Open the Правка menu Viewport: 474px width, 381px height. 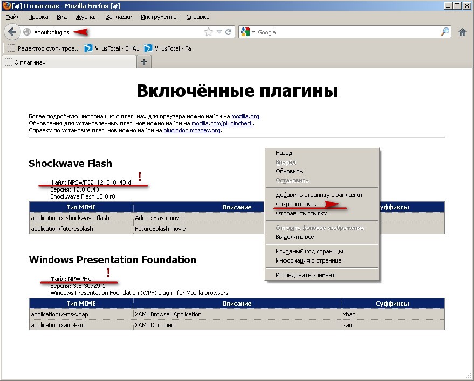pos(38,17)
